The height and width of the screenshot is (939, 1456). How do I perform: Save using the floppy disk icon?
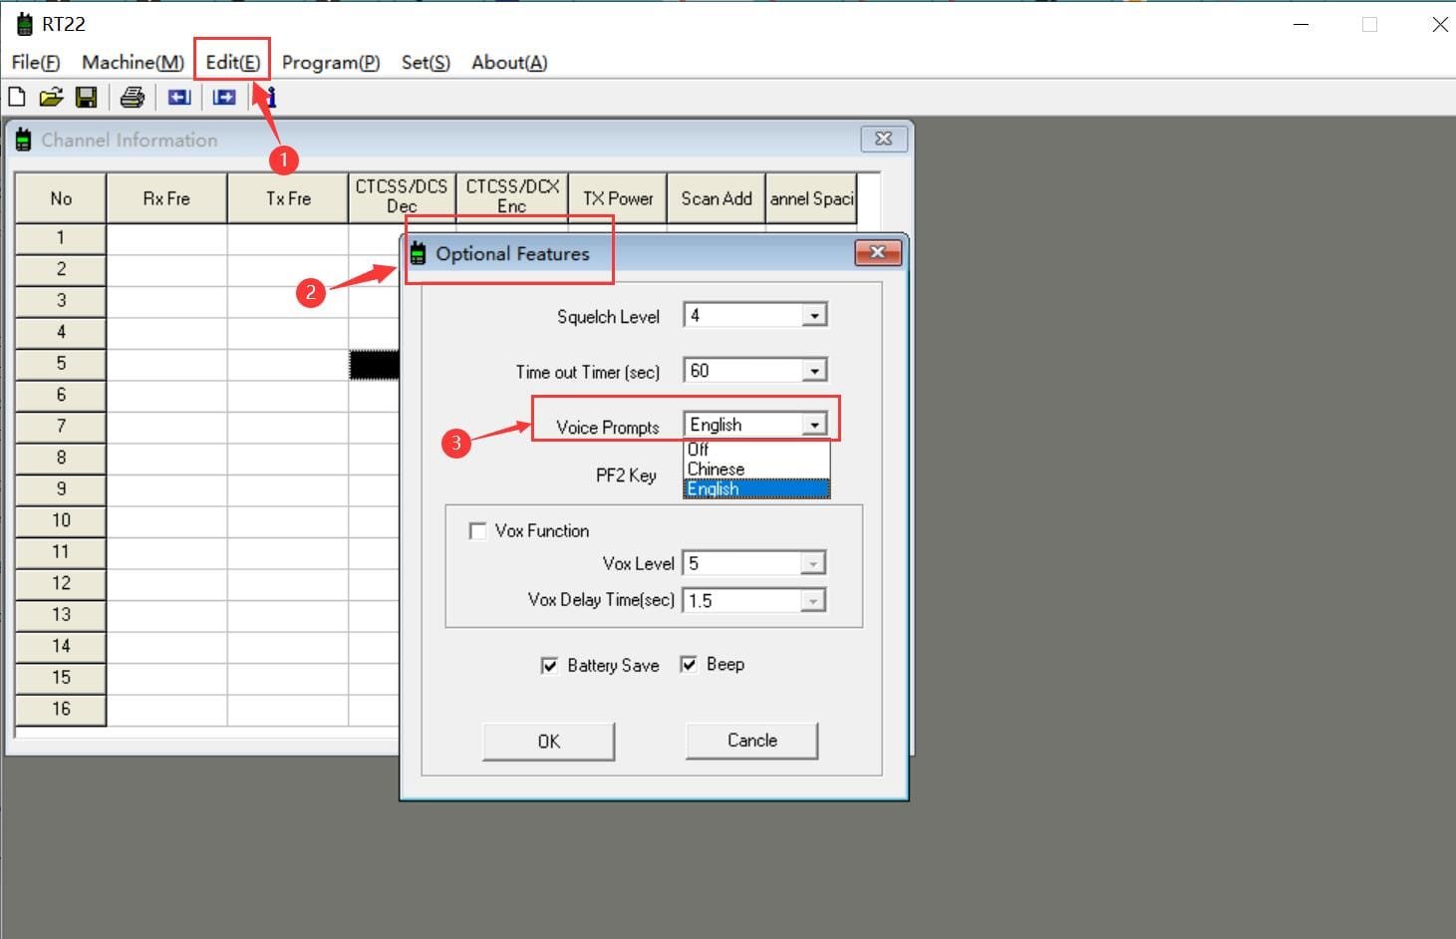pos(87,97)
